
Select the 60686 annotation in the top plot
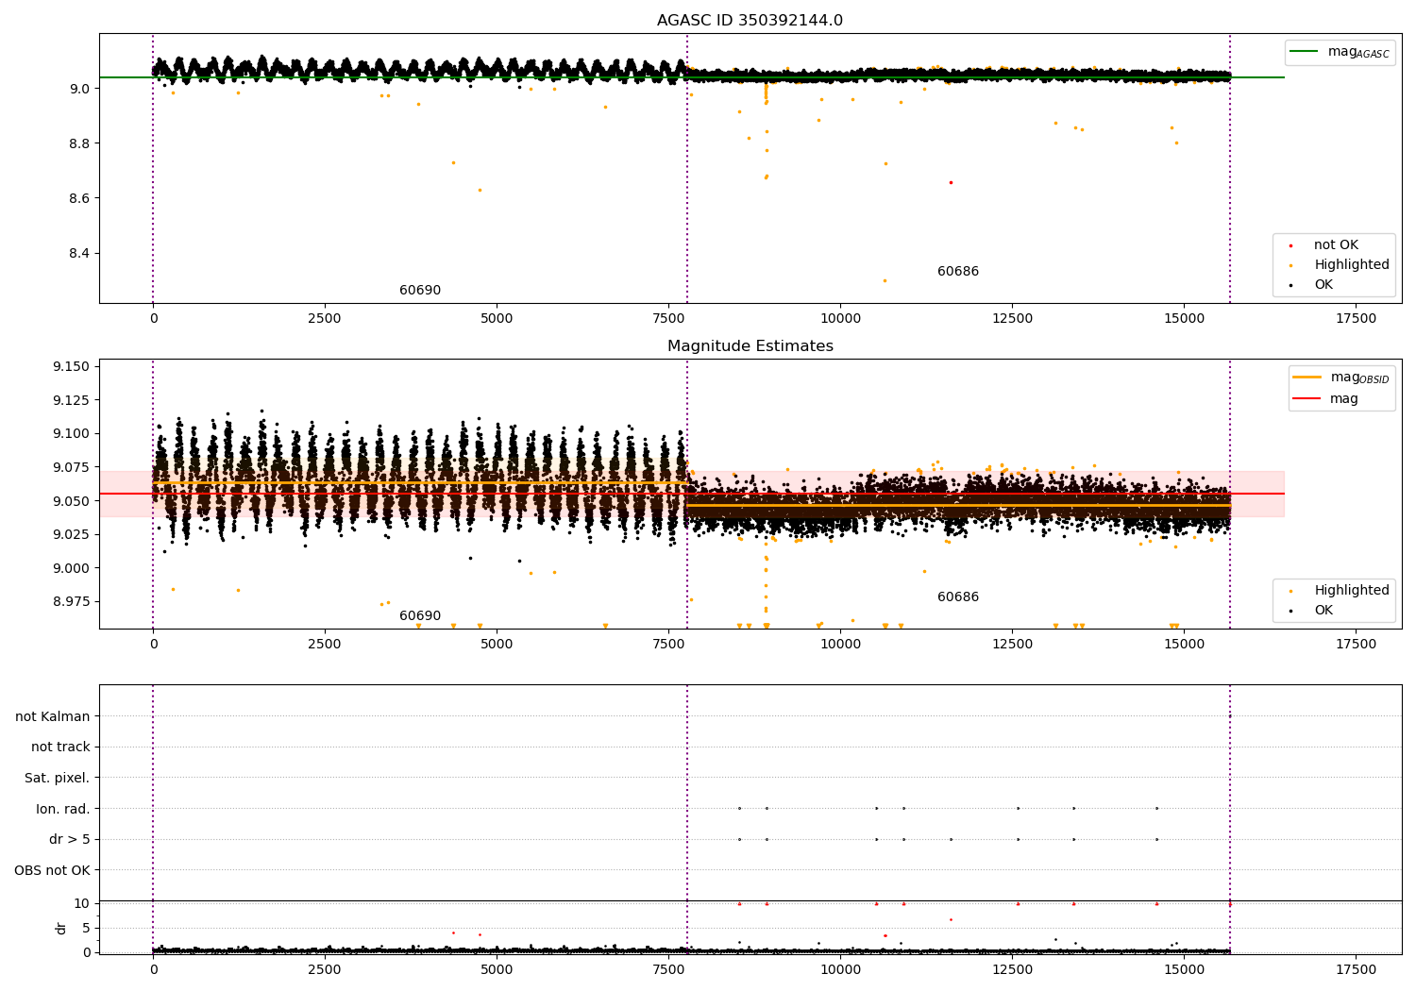point(958,272)
